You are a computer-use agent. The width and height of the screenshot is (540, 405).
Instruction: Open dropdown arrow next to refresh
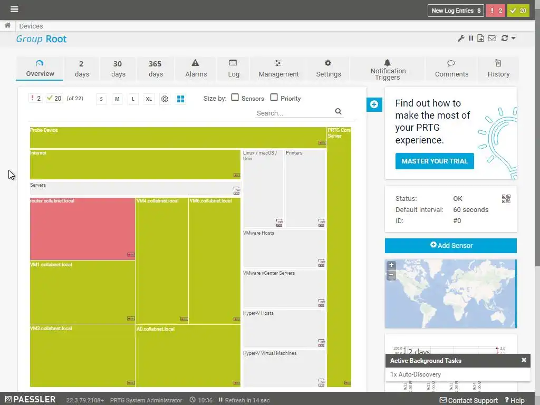(513, 38)
